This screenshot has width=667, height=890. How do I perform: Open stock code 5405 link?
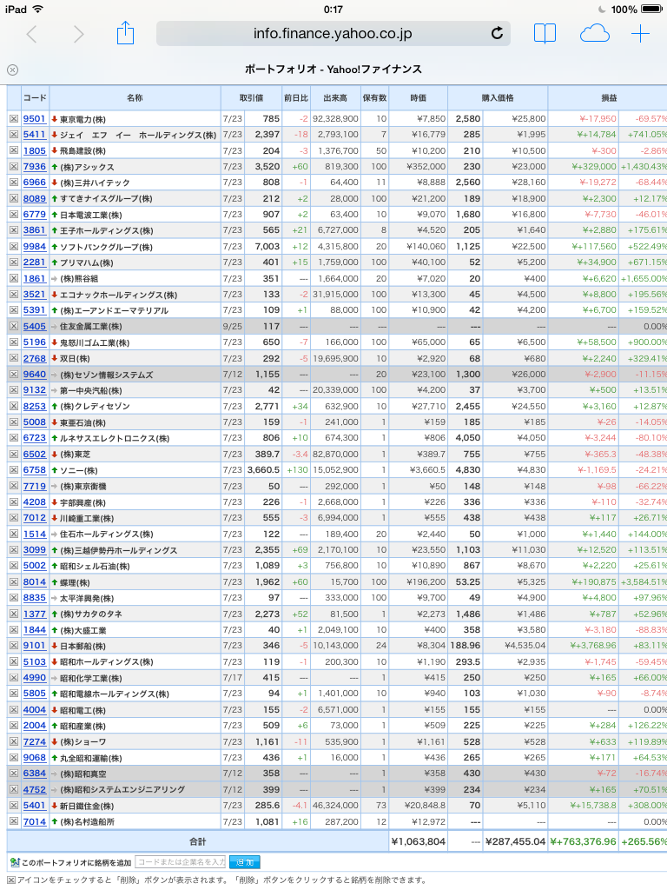[x=35, y=327]
